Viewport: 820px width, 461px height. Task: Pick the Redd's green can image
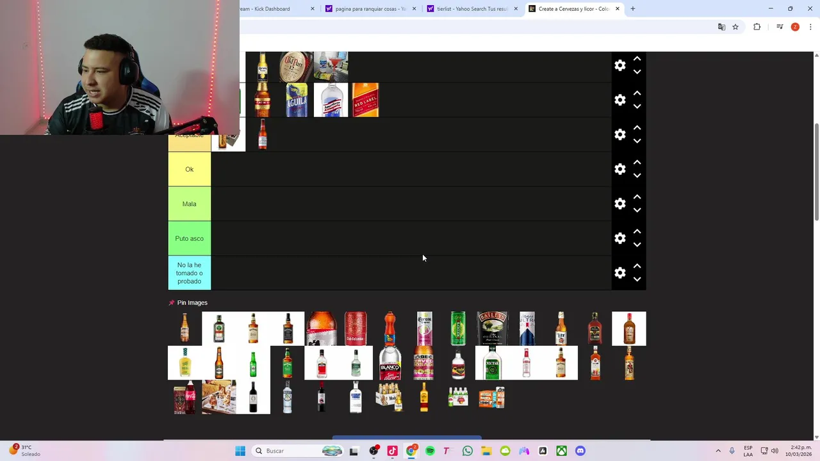point(458,328)
